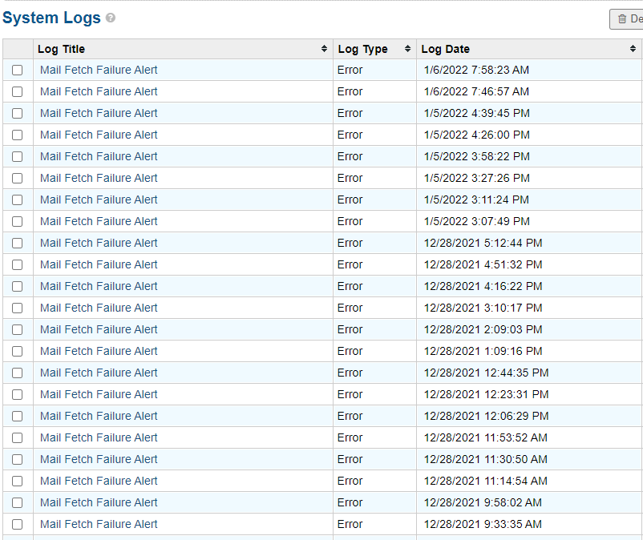This screenshot has height=540, width=643.
Task: Open log entry dated 12/28/2021 3:10:17 PM
Action: tap(99, 308)
